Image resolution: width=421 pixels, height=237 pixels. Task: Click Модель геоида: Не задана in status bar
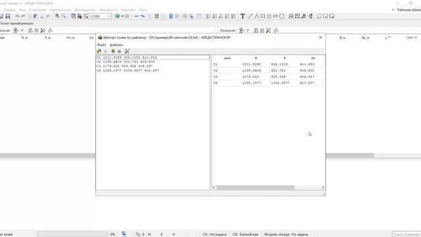(286, 234)
